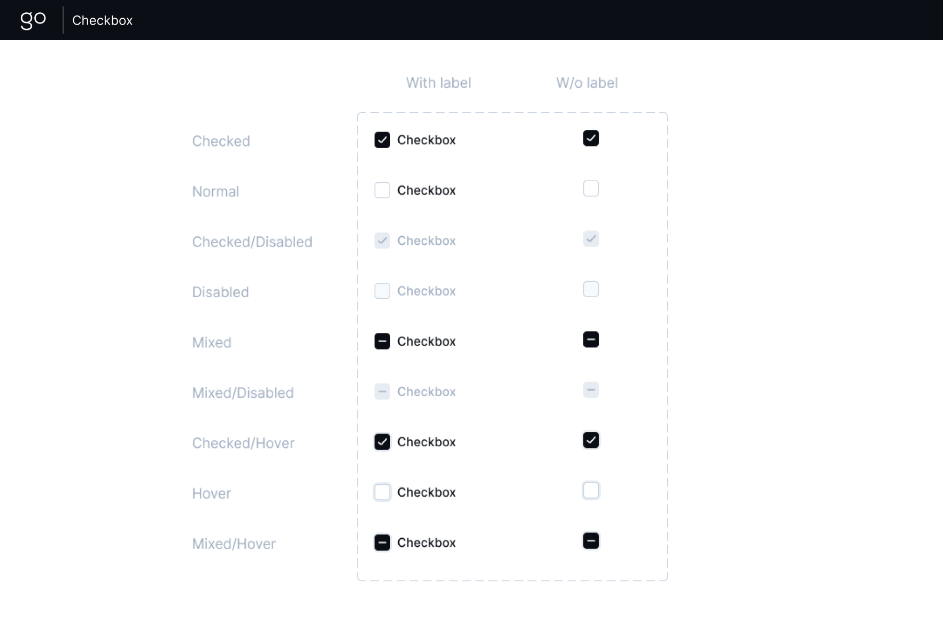This screenshot has width=943, height=627.
Task: Click the labeled Mixed/Disabled checkbox
Action: (382, 391)
